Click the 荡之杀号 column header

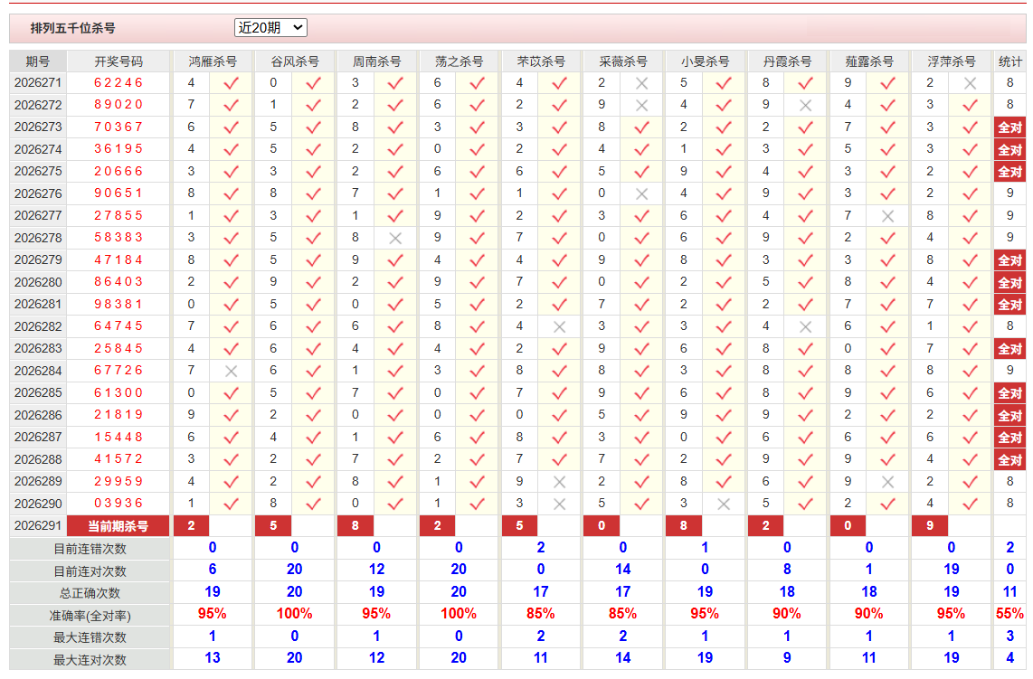click(459, 61)
